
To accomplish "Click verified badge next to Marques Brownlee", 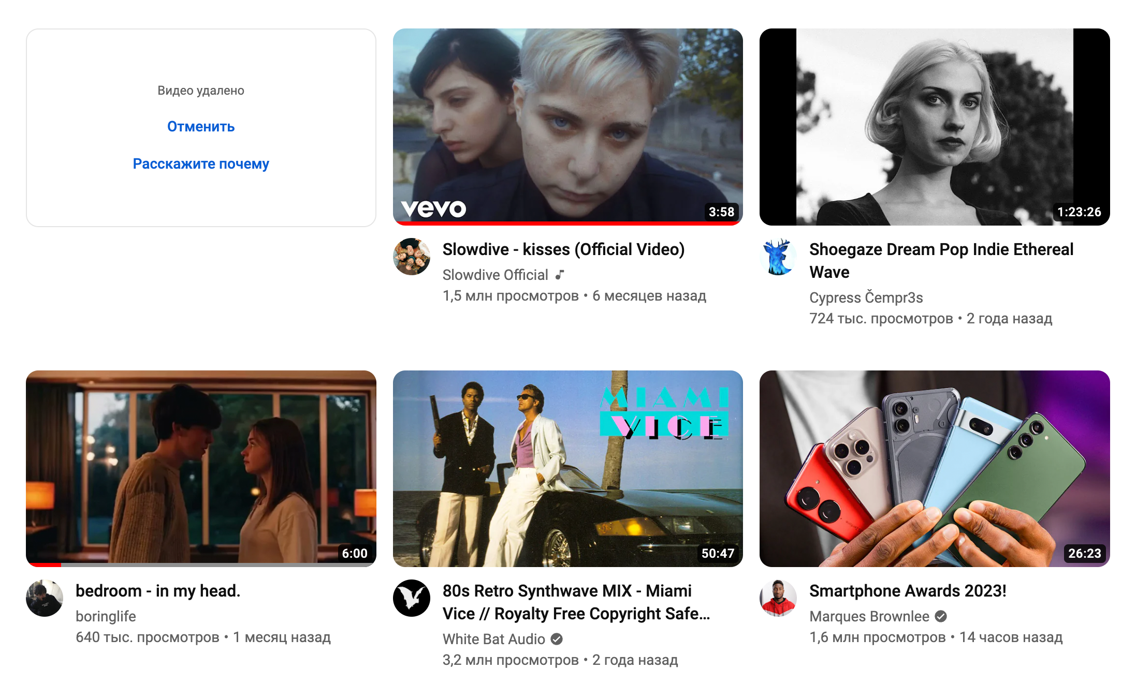I will [941, 616].
